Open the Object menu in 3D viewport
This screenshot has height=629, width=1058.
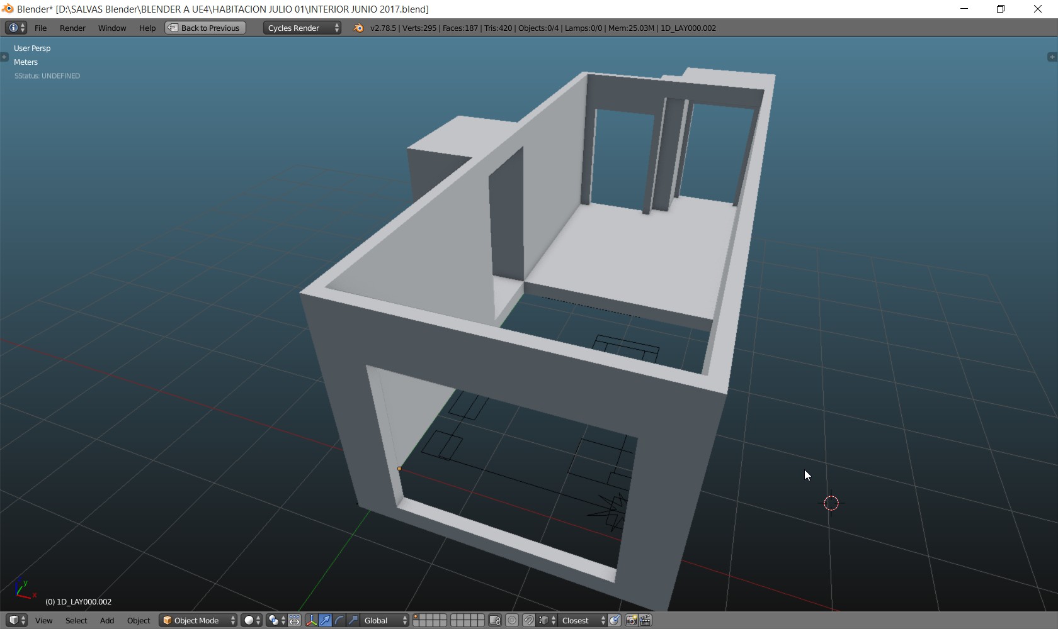pyautogui.click(x=139, y=620)
